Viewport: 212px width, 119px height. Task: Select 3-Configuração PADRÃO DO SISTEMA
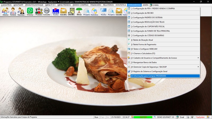point(164,17)
